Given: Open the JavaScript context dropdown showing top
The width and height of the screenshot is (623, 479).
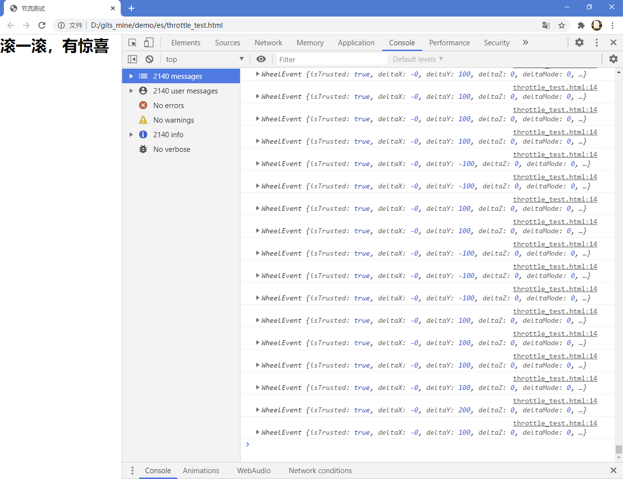Looking at the screenshot, I should [204, 59].
